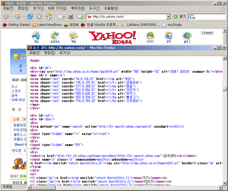
Task: Click the Back arrow in Firefox toolbar
Action: click(x=6, y=17)
